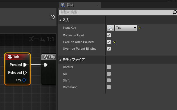Enable the Command modifier checkbox

coord(109,87)
